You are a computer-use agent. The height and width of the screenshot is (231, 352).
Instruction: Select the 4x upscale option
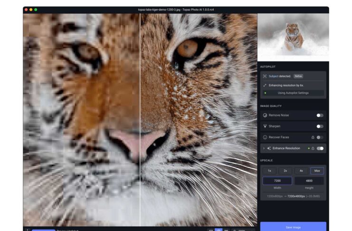301,171
